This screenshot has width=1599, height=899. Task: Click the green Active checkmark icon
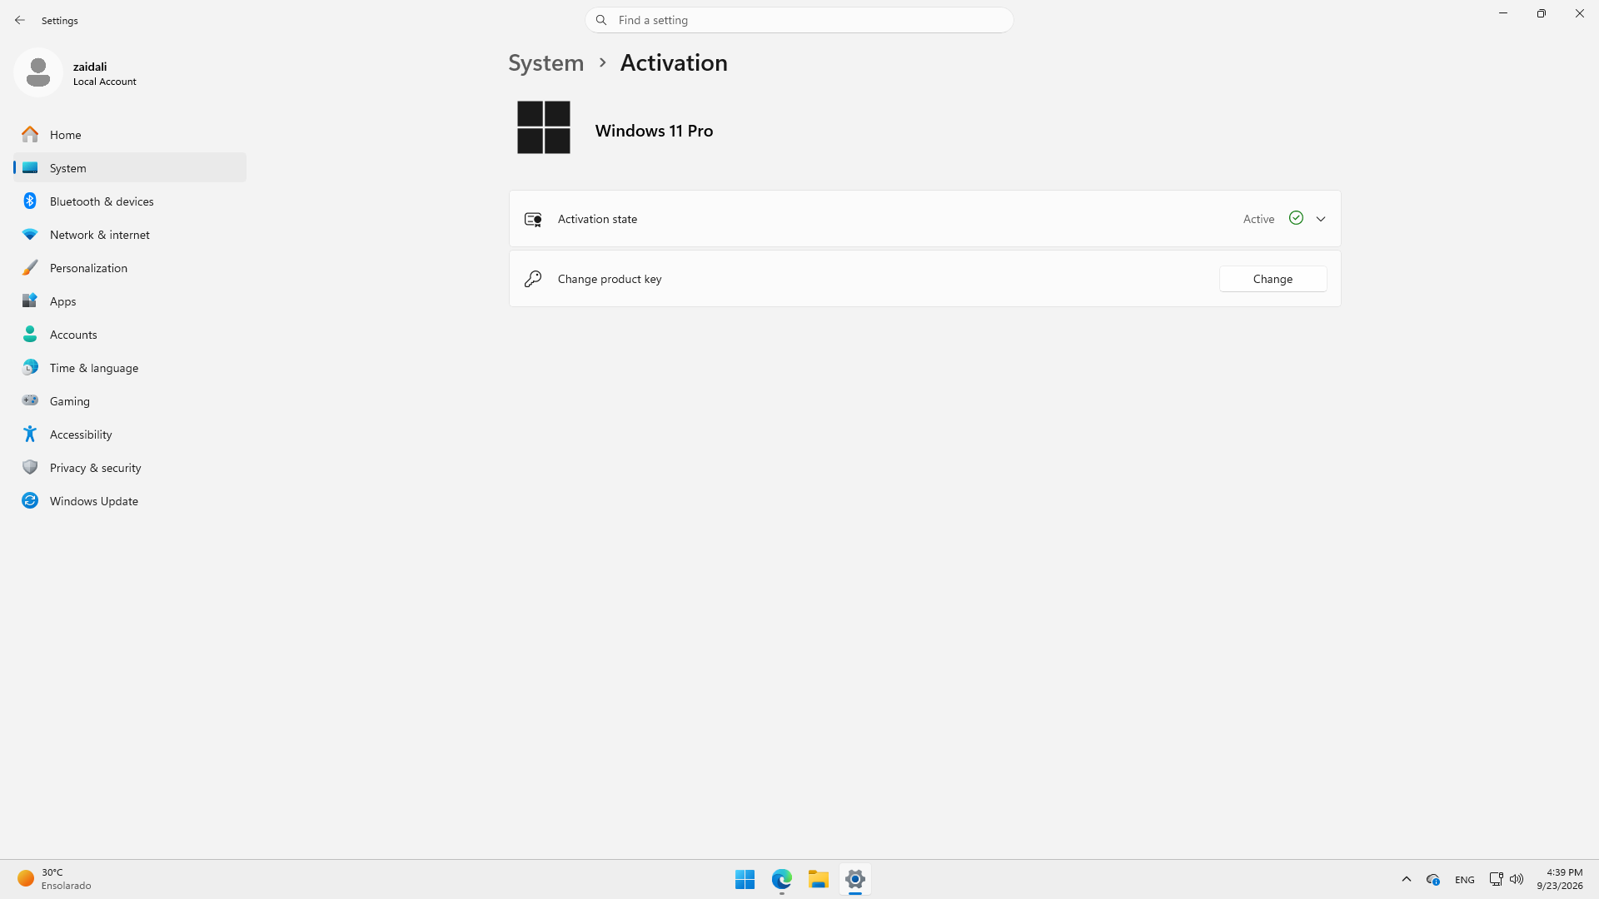(1296, 218)
